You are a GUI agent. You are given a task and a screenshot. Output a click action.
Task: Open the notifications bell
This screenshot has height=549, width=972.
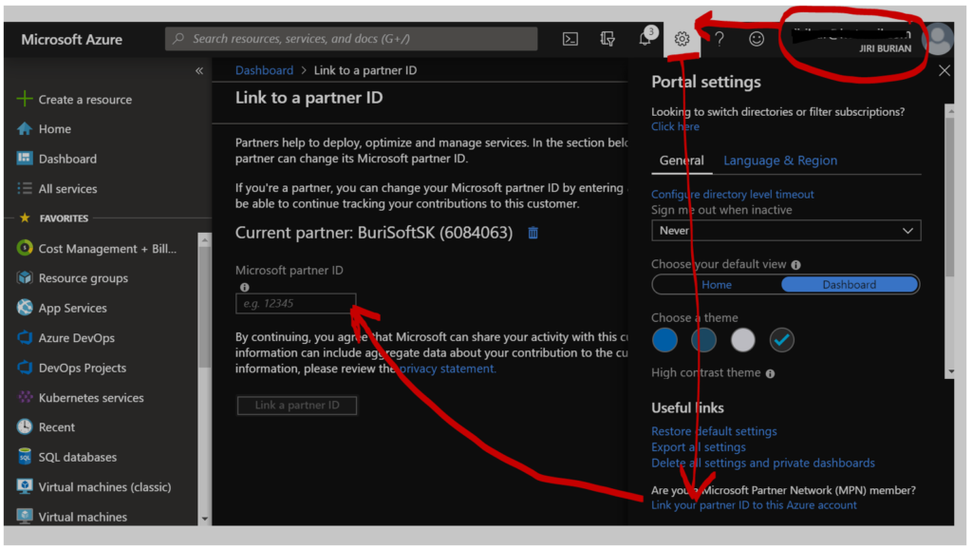[645, 39]
